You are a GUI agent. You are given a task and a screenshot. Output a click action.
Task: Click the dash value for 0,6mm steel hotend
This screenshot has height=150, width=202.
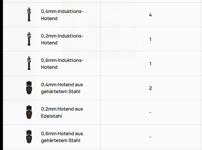150,137
